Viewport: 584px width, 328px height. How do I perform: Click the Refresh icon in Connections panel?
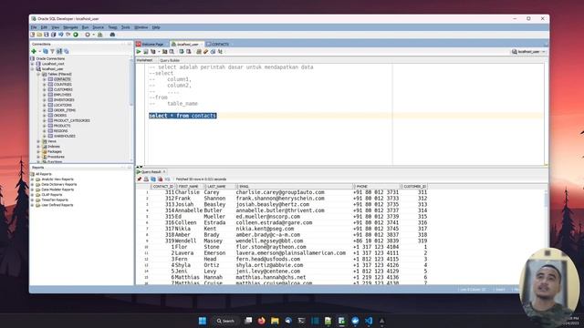click(46, 51)
